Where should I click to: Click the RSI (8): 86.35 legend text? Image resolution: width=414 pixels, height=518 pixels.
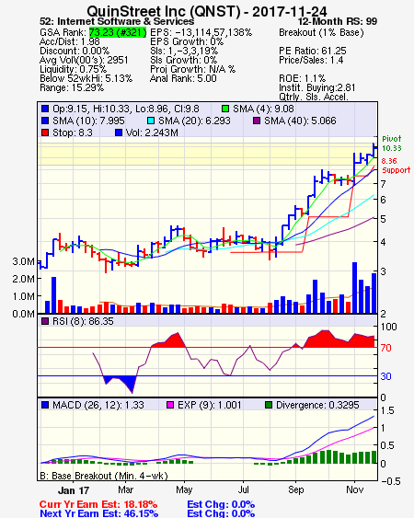pyautogui.click(x=83, y=321)
